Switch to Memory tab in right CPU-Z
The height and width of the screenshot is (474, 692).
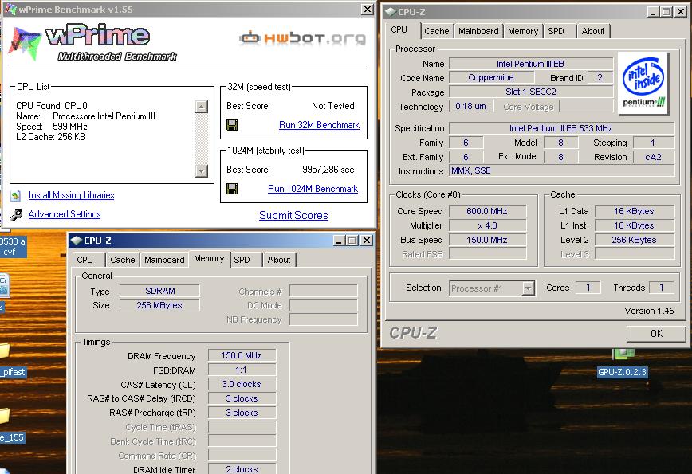[x=523, y=31]
